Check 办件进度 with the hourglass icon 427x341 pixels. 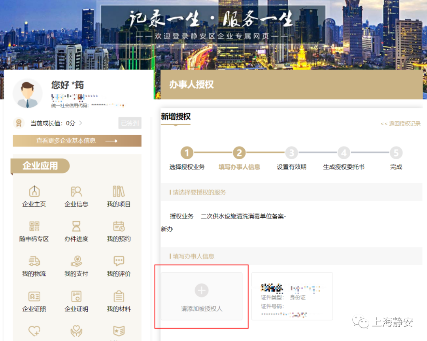point(76,230)
